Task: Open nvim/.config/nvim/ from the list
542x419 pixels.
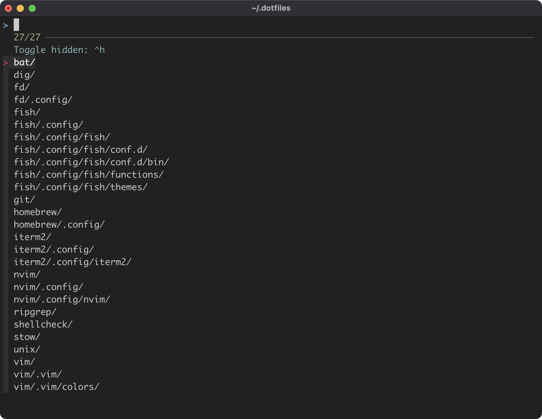Action: (x=62, y=299)
